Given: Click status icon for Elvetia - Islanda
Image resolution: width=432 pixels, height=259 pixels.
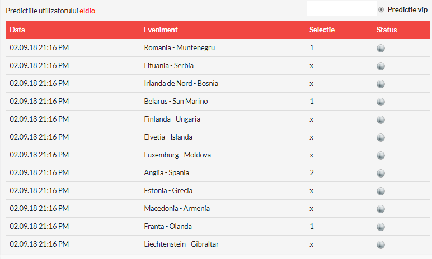Looking at the screenshot, I should (381, 137).
